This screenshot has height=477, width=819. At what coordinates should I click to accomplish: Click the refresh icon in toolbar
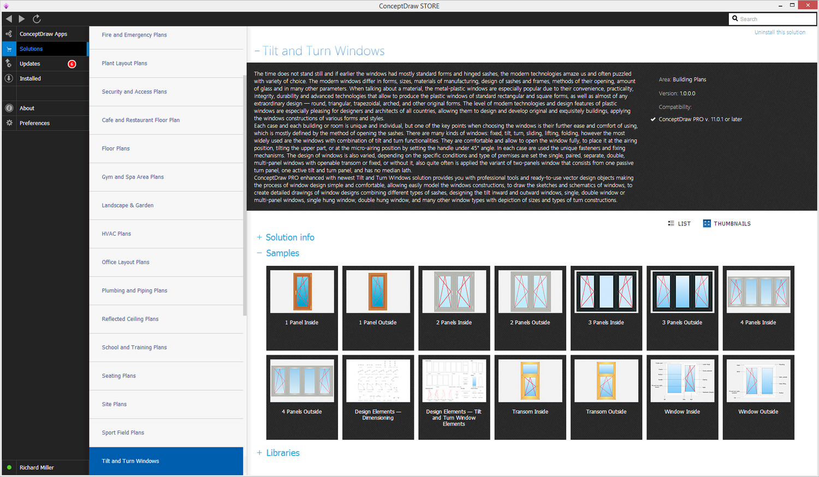pyautogui.click(x=37, y=19)
